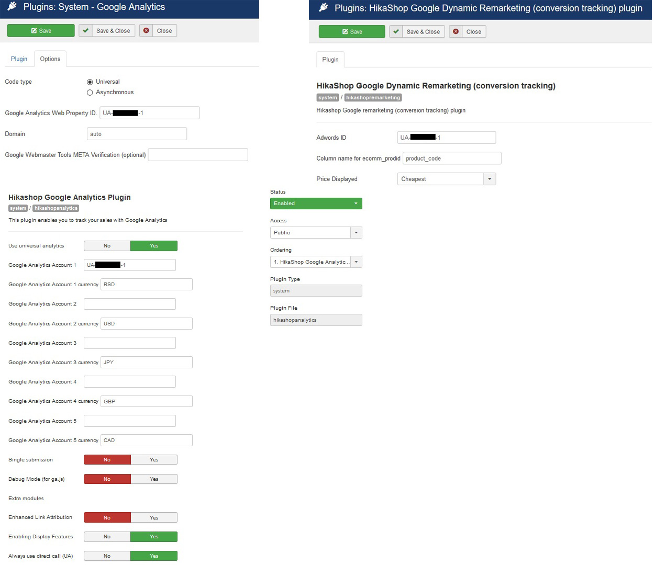Click Account 3 currency field showing JPY

[147, 363]
